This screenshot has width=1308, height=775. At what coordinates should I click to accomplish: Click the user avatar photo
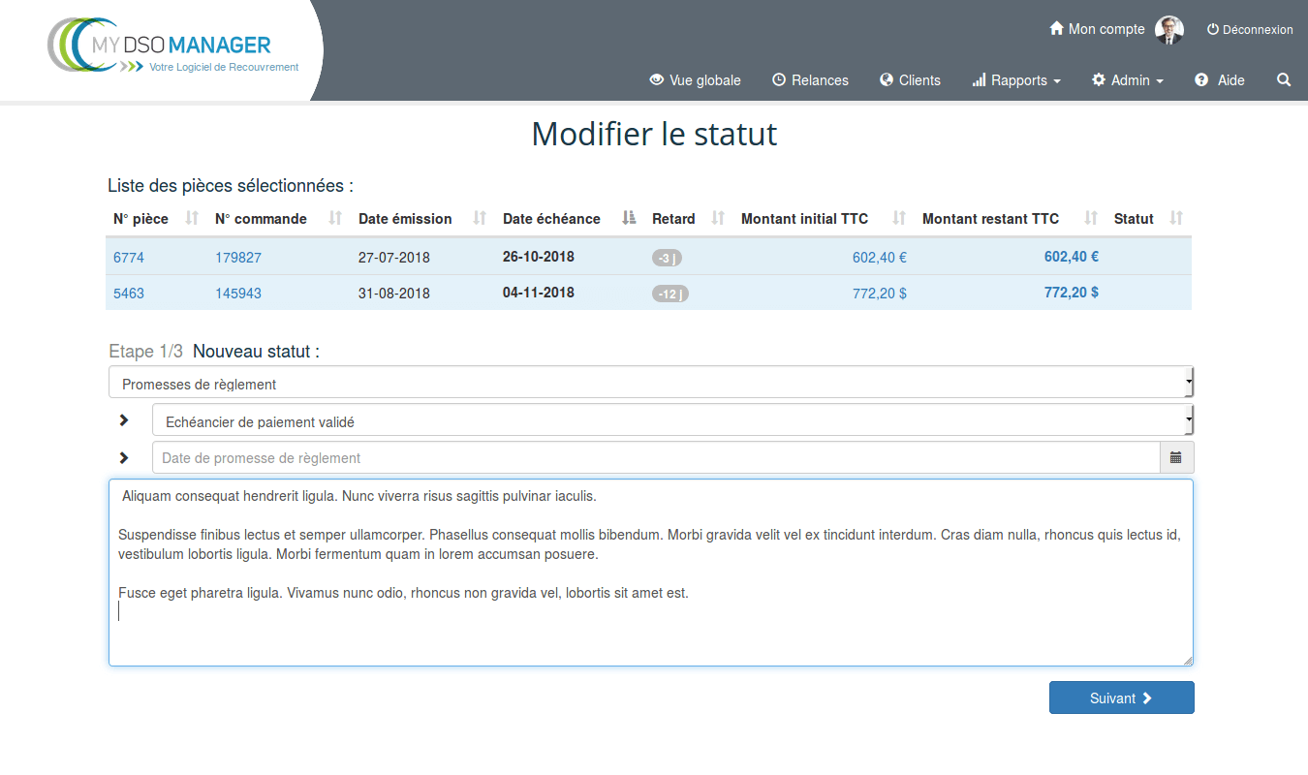1169,30
